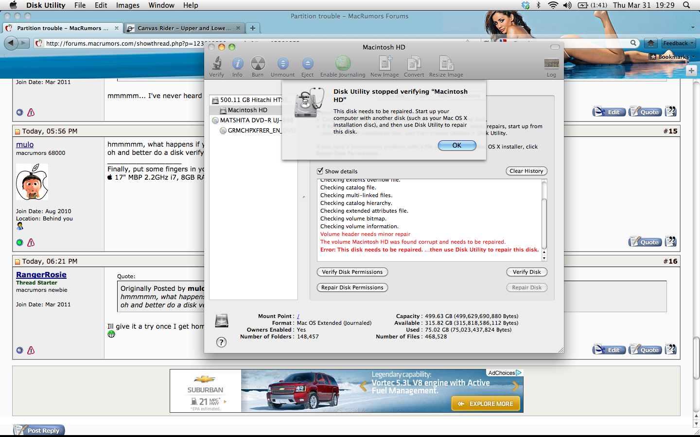Click the Convert toolbar icon
This screenshot has height=437, width=700.
point(414,67)
